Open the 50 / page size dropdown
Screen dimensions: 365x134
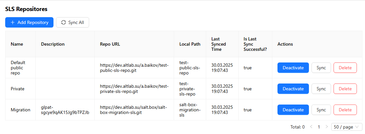pos(347,127)
